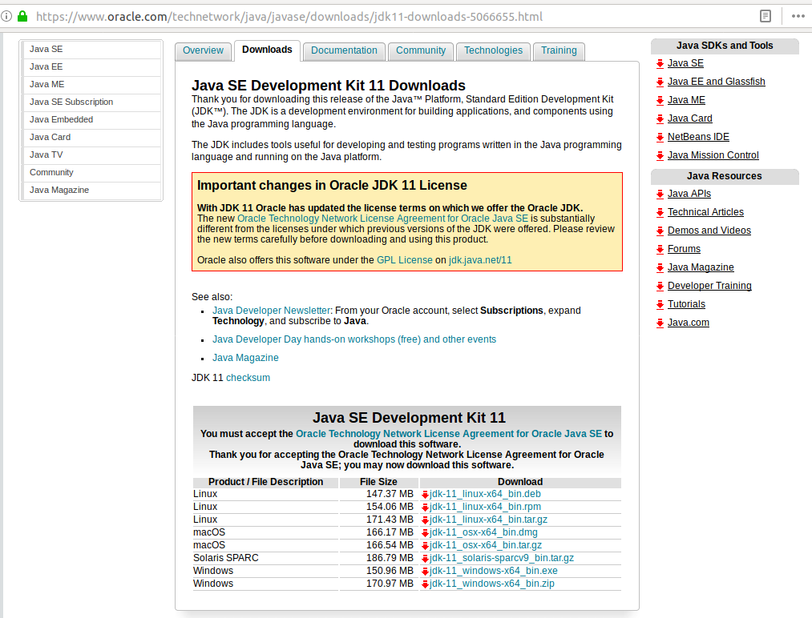Open Java TV in left navigation
The image size is (812, 618).
click(91, 154)
